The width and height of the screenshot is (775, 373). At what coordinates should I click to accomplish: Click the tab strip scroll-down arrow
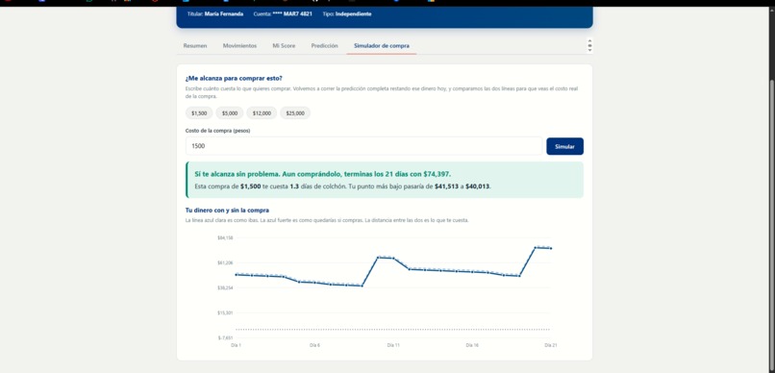[x=589, y=50]
